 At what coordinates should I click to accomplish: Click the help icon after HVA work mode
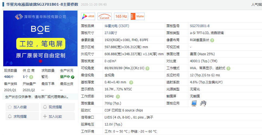(x=228, y=68)
